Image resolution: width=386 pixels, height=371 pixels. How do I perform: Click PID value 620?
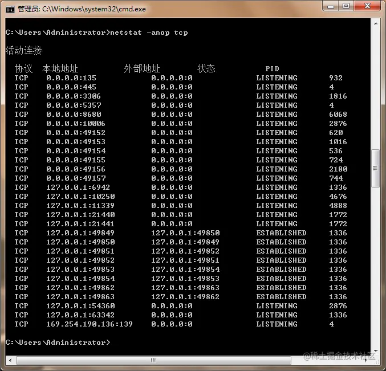tap(336, 133)
